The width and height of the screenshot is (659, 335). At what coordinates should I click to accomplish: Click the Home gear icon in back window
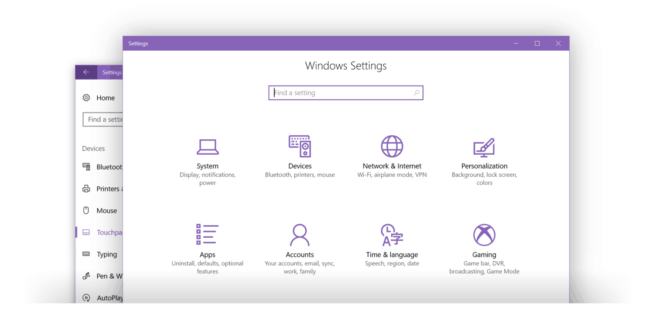[x=86, y=98]
